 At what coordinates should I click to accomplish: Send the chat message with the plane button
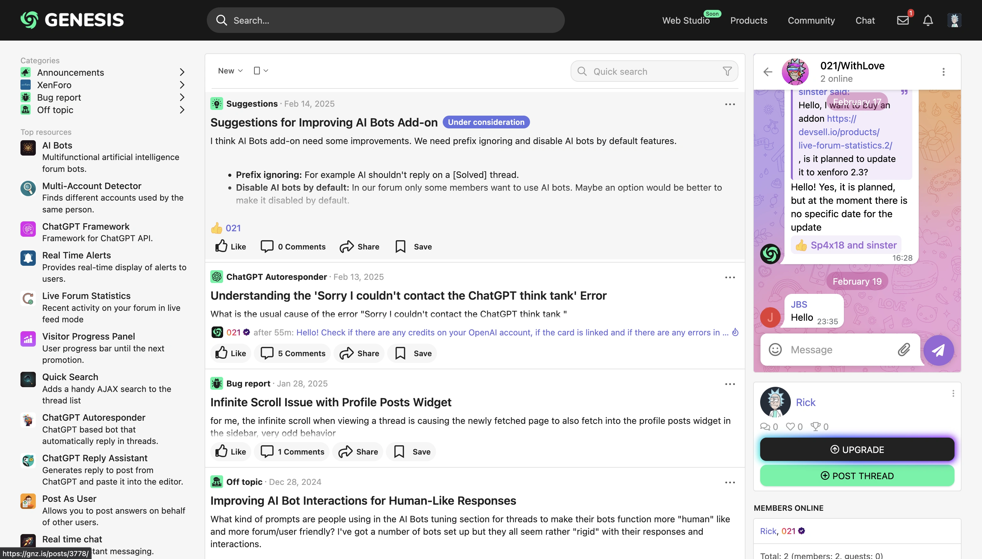[x=939, y=350]
